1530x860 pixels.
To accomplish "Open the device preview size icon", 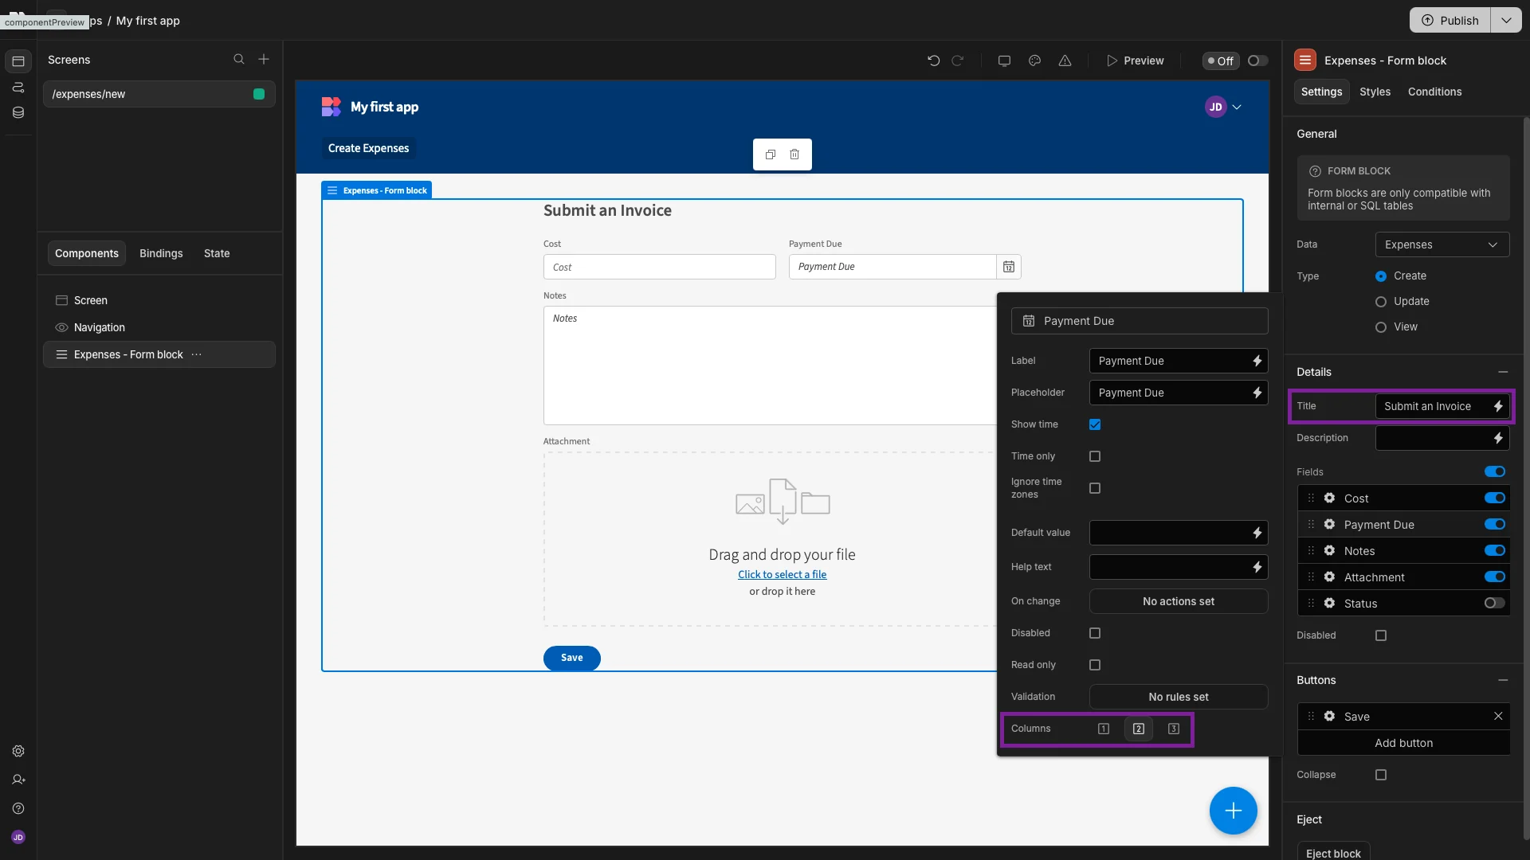I will coord(1004,61).
